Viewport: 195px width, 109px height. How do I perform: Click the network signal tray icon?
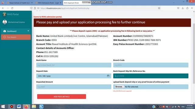[173, 107]
